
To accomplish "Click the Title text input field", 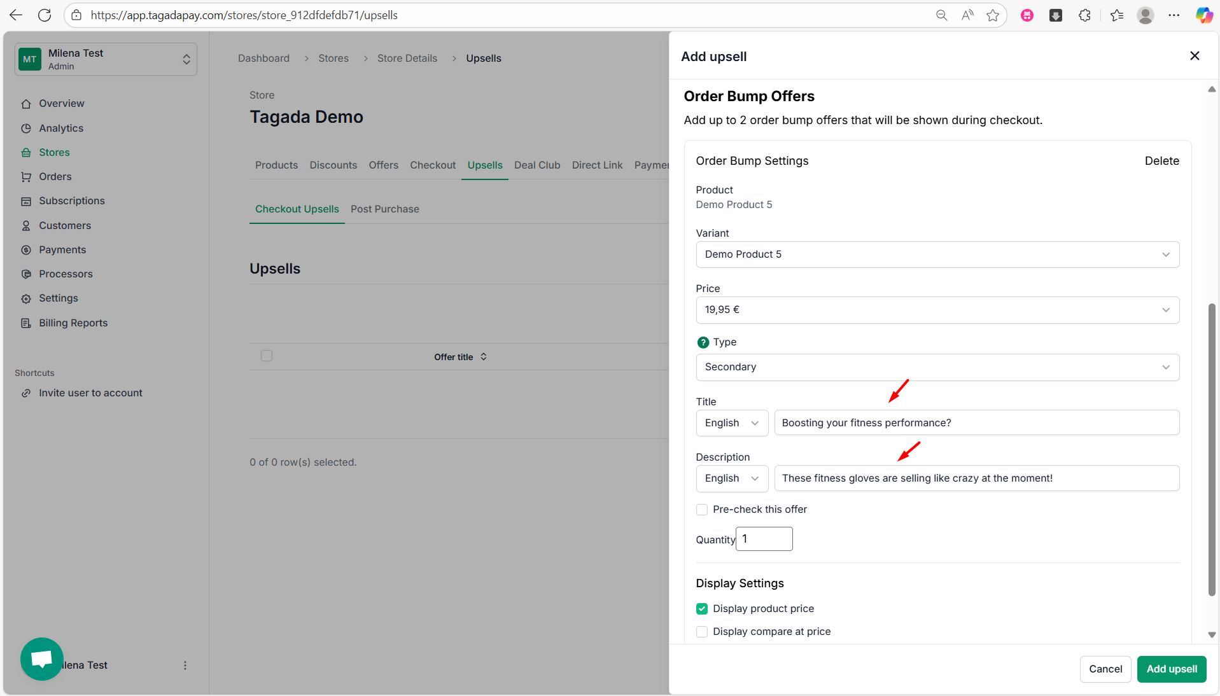I will pyautogui.click(x=976, y=423).
